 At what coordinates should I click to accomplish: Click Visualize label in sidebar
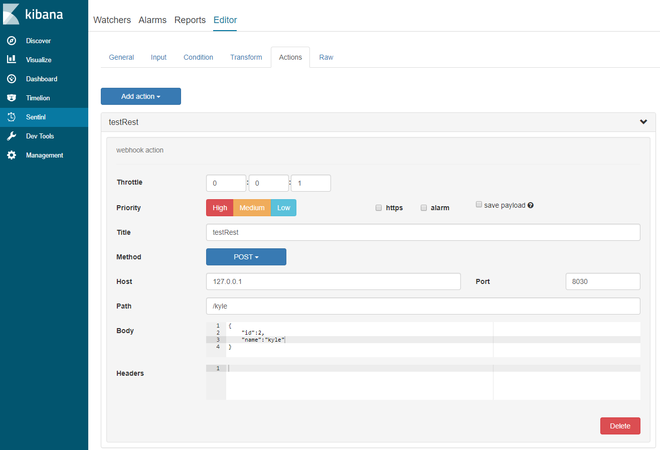[39, 60]
